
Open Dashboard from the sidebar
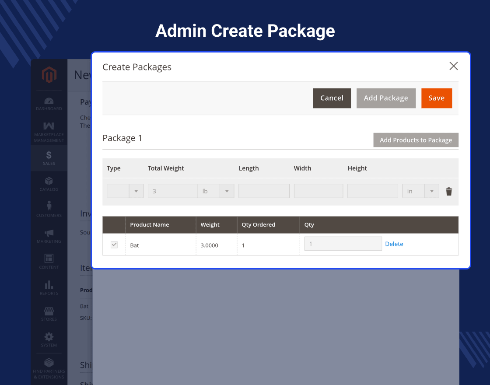pos(49,104)
